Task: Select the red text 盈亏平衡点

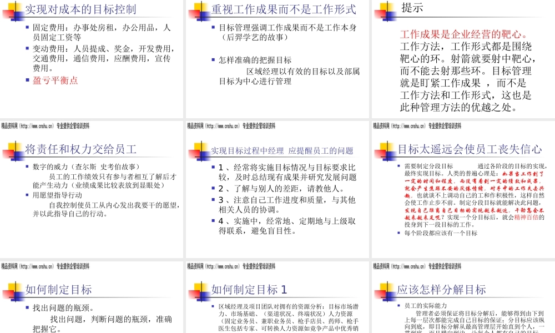Action: tap(55, 80)
